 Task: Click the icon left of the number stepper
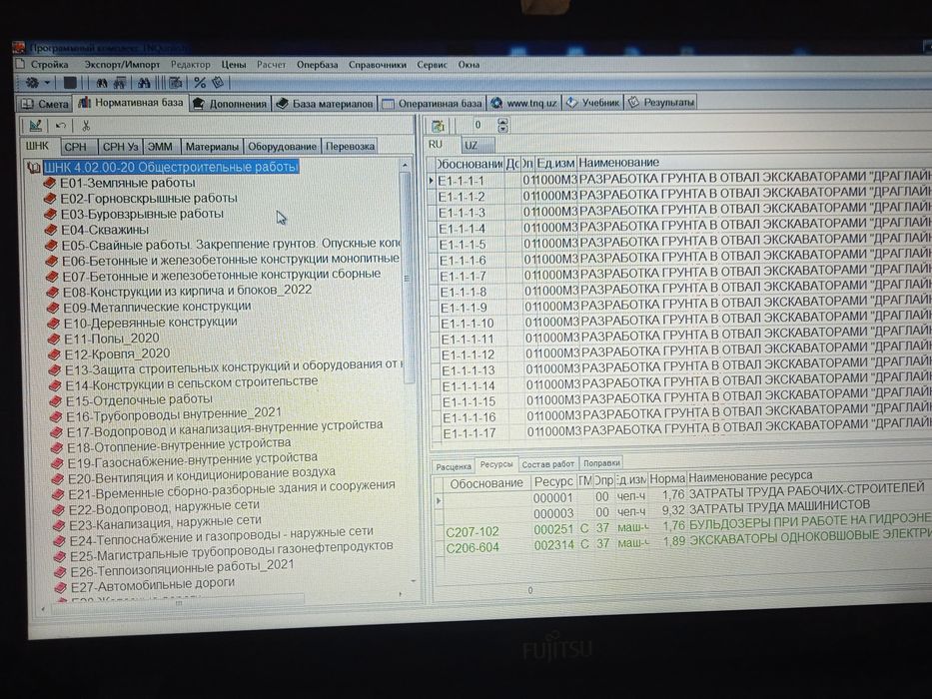[x=439, y=126]
